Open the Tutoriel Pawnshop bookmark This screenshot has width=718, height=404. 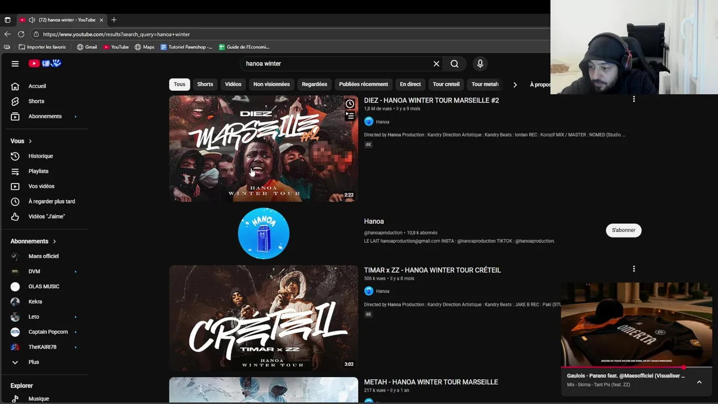pos(186,47)
